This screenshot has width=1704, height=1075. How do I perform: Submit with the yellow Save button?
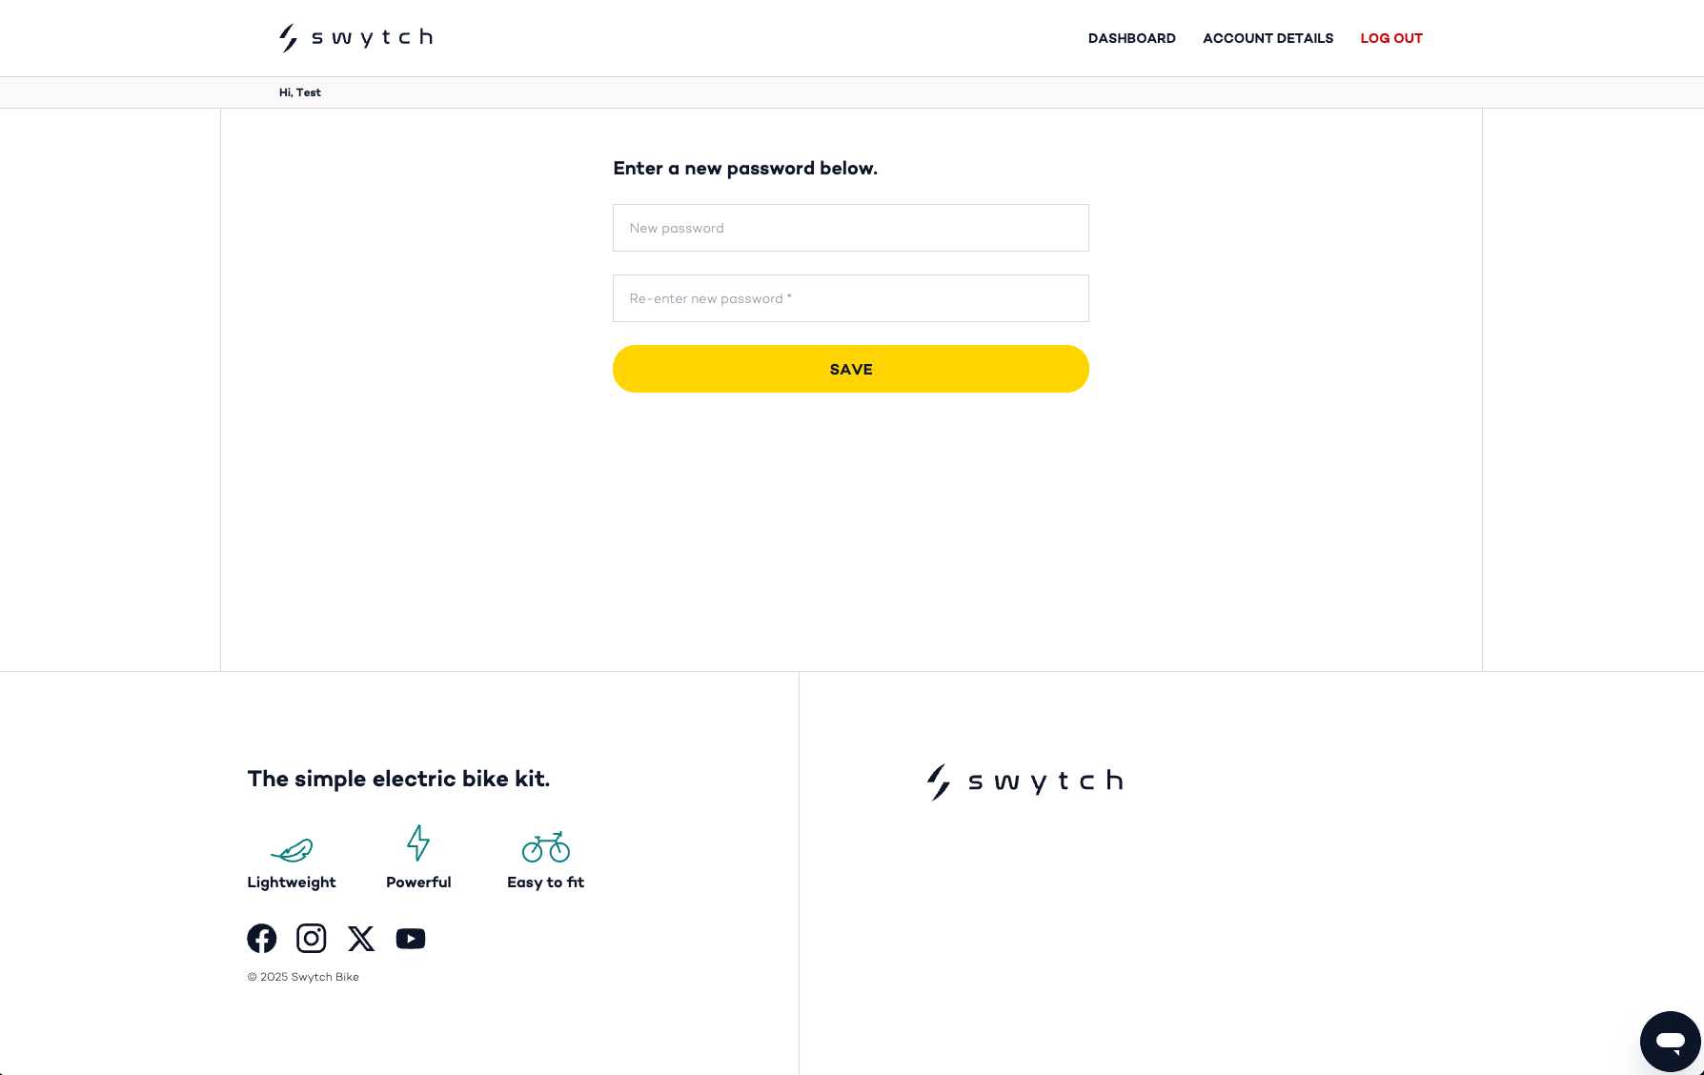(x=851, y=369)
